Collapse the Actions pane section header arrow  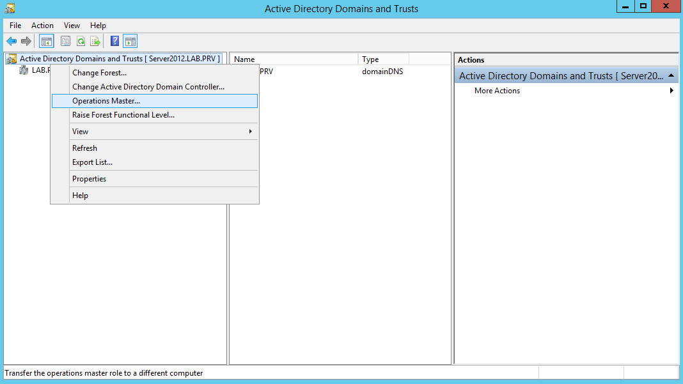671,76
